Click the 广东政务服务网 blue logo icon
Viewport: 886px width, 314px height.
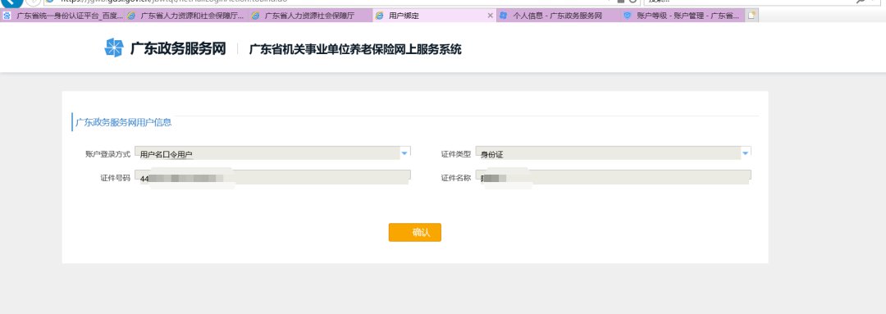[113, 48]
